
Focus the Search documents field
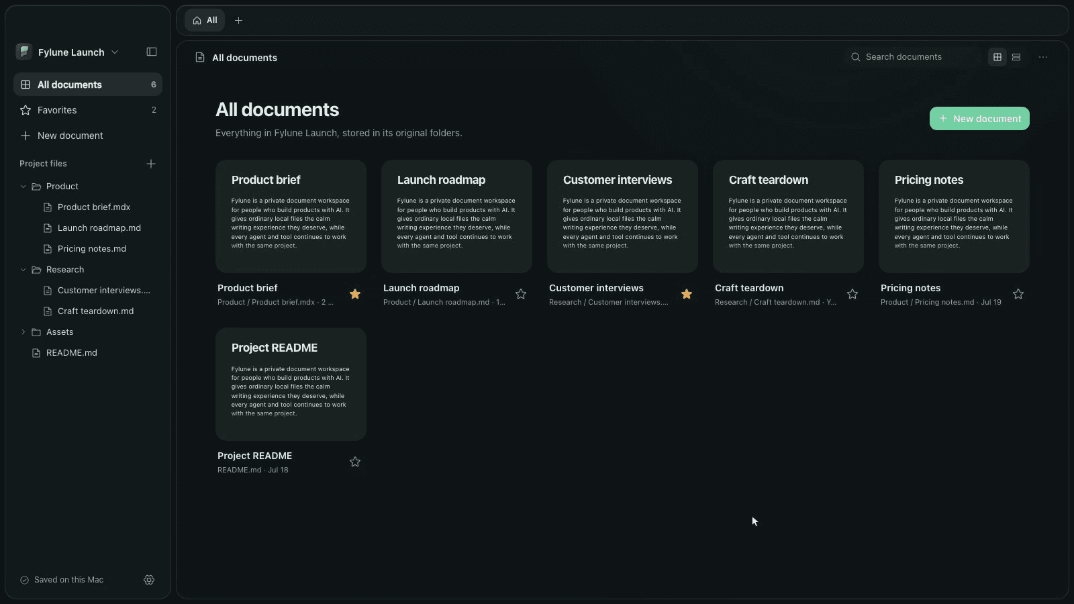tap(913, 57)
